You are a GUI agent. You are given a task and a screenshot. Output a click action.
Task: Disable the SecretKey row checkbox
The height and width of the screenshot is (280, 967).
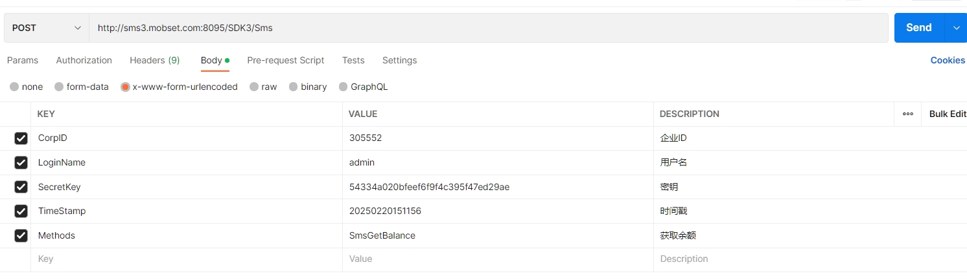point(21,187)
